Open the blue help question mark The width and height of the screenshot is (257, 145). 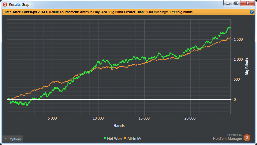251,12
